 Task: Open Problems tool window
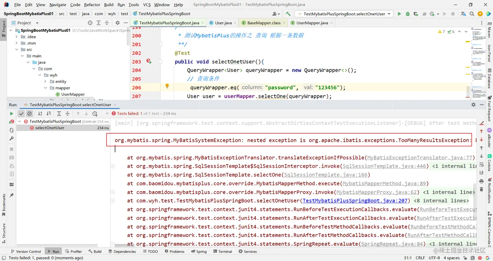174,251
